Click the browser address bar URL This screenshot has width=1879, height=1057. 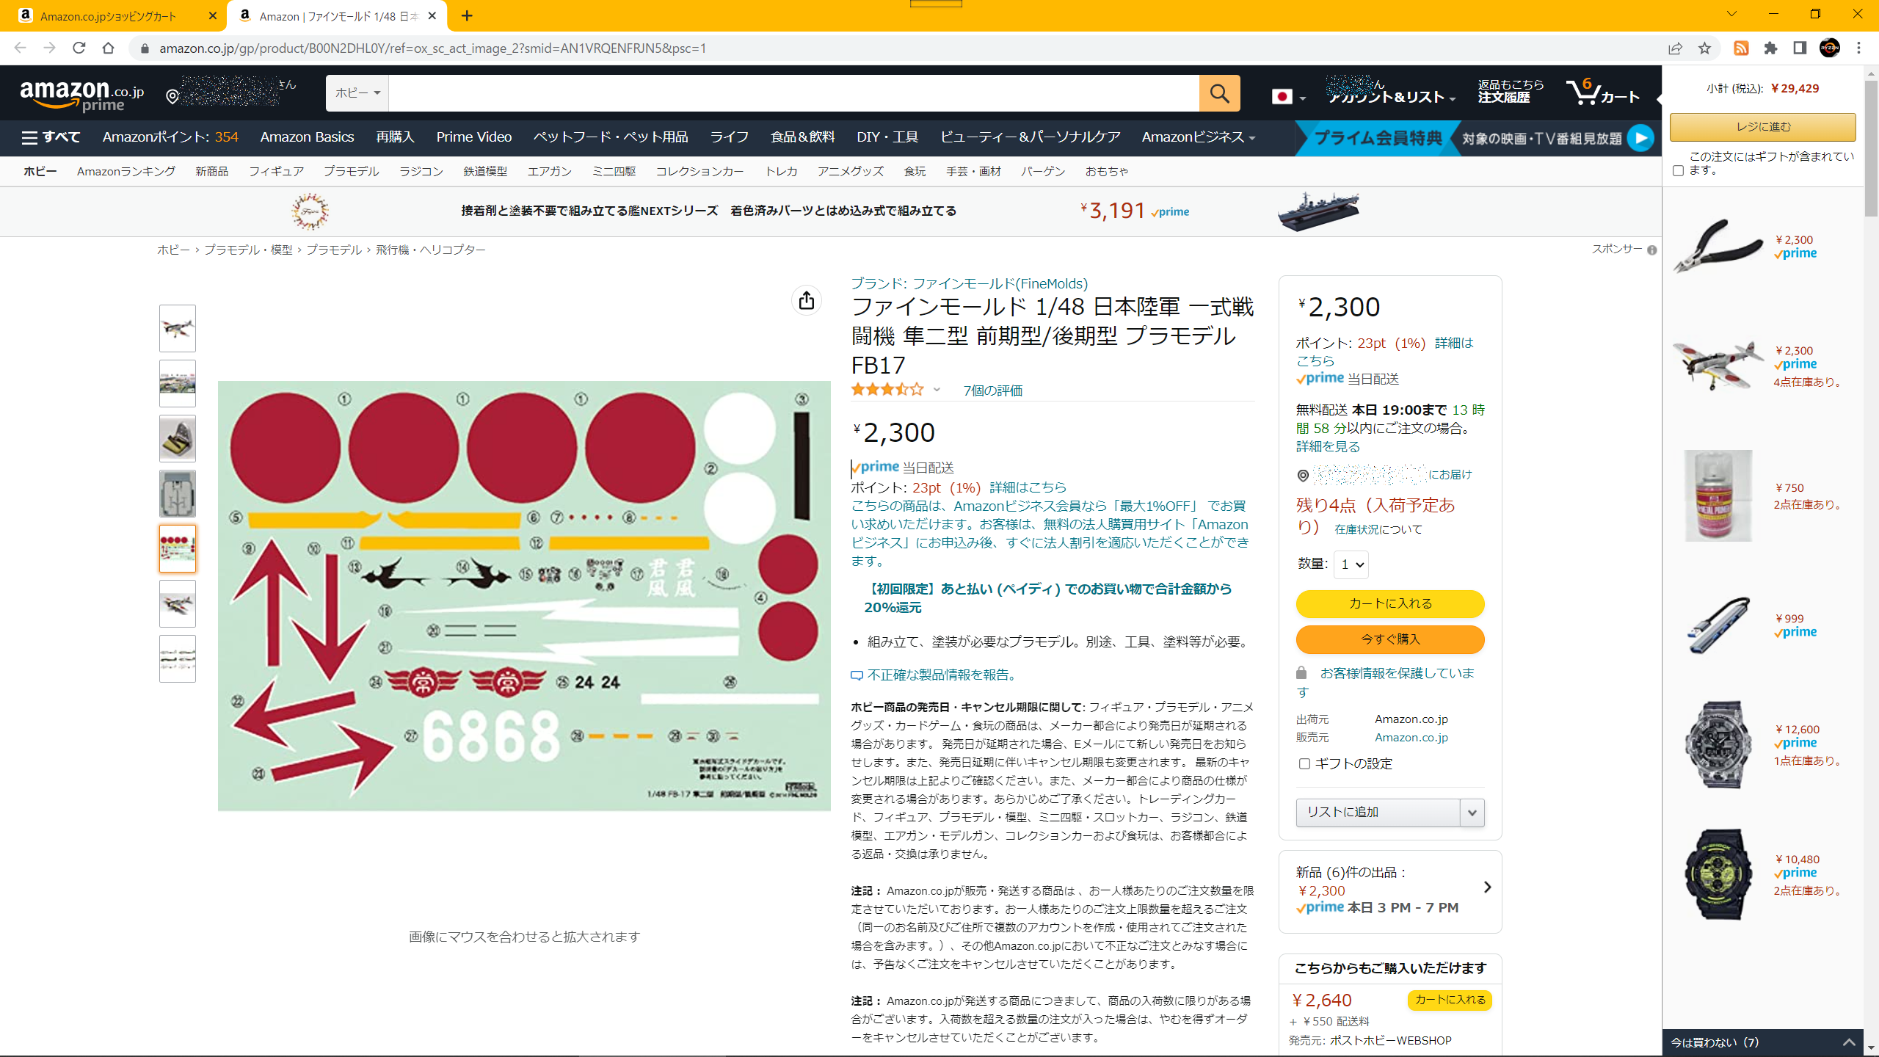pos(433,48)
